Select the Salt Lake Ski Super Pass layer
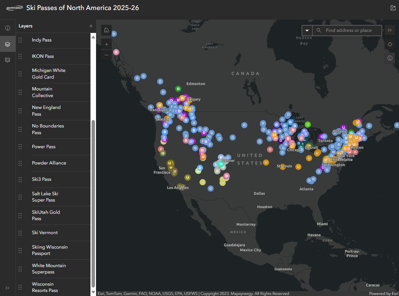Viewport: 399px width, 296px height. click(x=45, y=197)
